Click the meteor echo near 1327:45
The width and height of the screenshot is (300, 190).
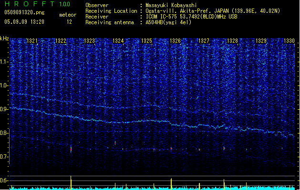224,148
